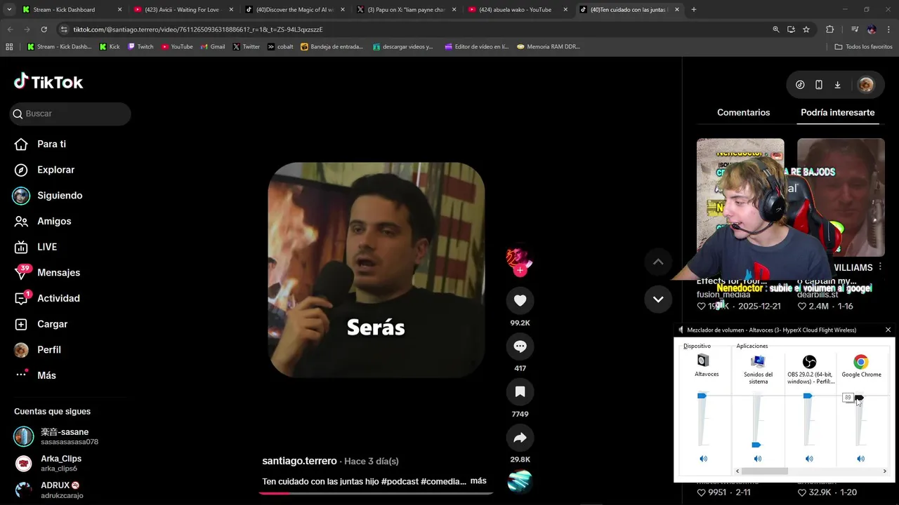Viewport: 899px width, 505px height.
Task: Open the cobalt bookmark
Action: (x=280, y=46)
